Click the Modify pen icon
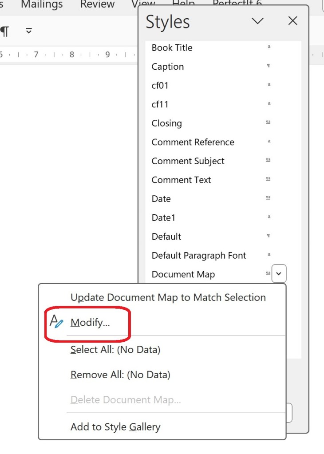The image size is (324, 454). pos(56,321)
